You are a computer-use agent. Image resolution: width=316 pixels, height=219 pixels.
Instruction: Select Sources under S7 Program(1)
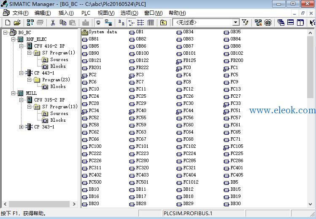coord(59,59)
